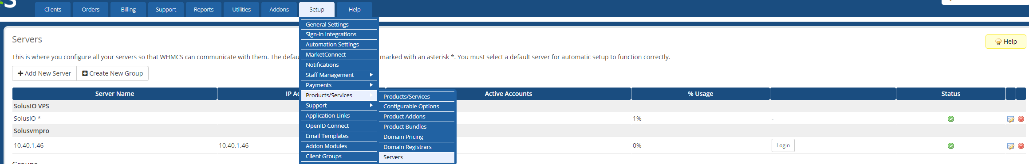
Task: Open Automation Settings menu entry
Action: pos(339,45)
